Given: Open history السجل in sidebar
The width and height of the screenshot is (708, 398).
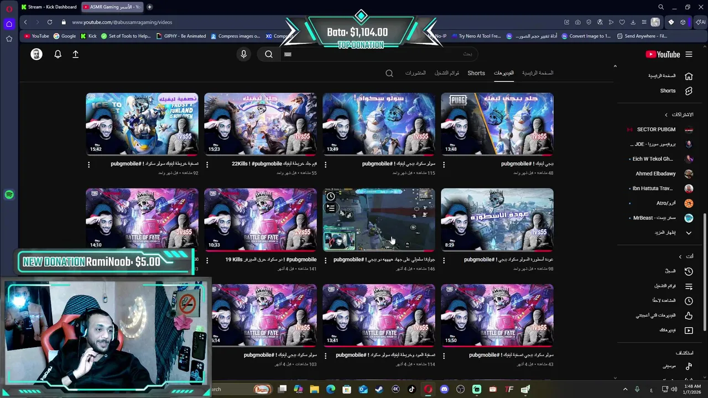Looking at the screenshot, I should click(x=670, y=271).
